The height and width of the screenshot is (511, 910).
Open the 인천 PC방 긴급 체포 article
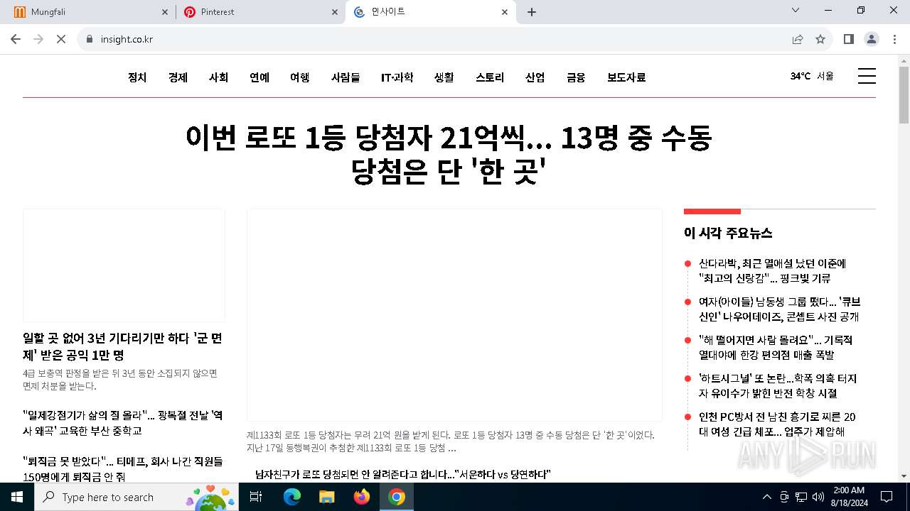coord(777,424)
